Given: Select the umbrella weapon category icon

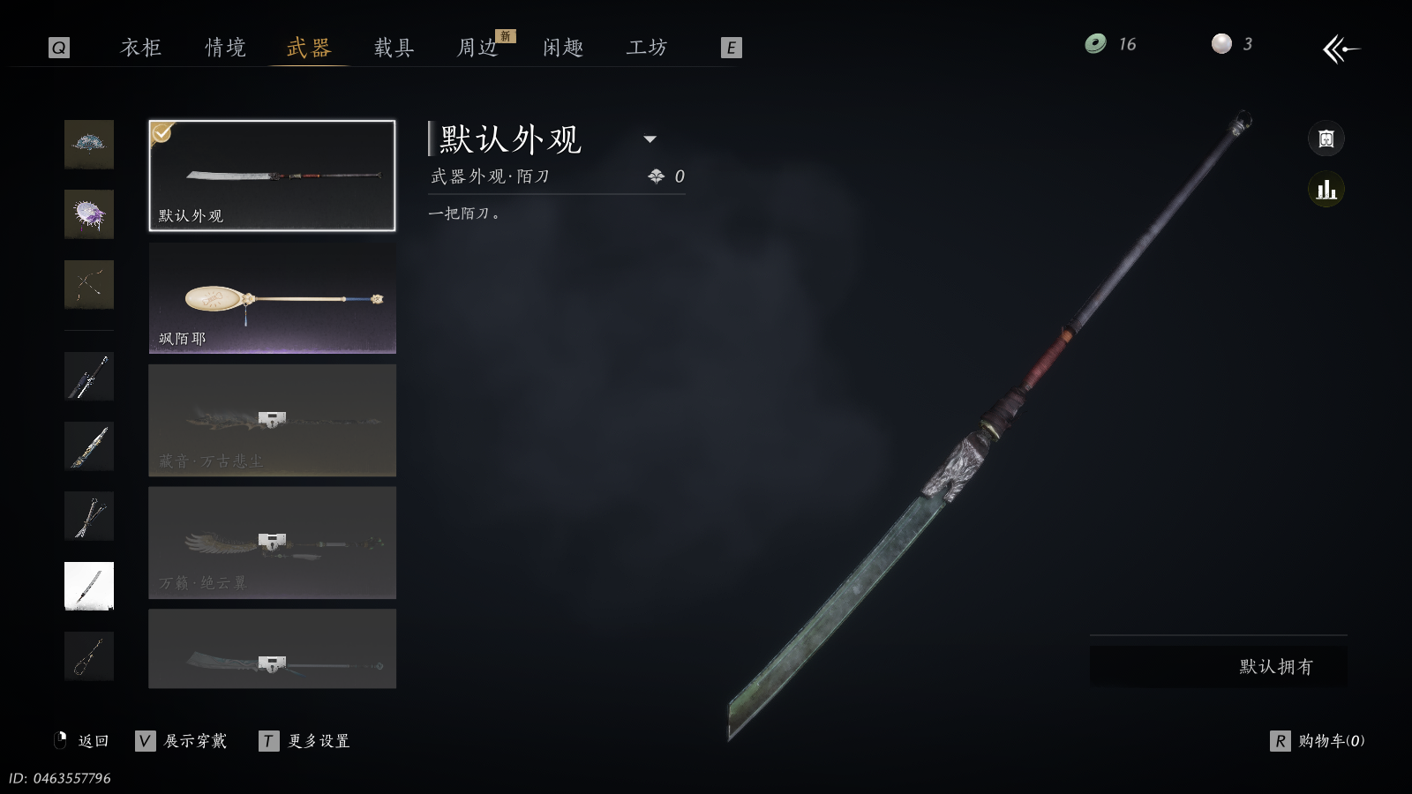Looking at the screenshot, I should pos(89,214).
